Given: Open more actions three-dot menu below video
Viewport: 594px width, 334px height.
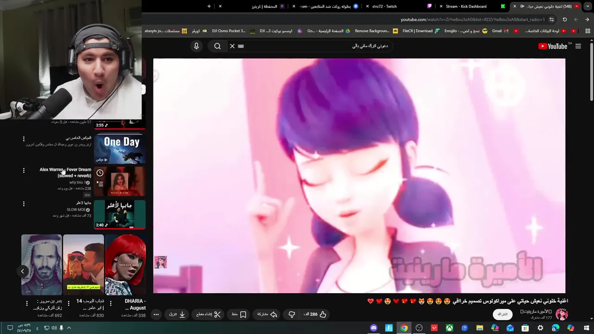Looking at the screenshot, I should (156, 314).
